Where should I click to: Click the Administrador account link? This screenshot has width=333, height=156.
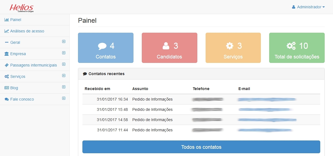click(x=308, y=7)
